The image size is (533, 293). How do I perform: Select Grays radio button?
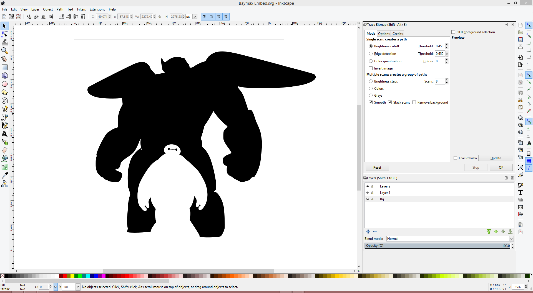[371, 96]
